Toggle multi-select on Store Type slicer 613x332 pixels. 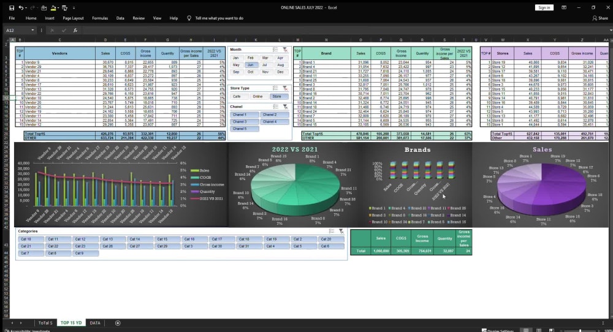point(275,88)
